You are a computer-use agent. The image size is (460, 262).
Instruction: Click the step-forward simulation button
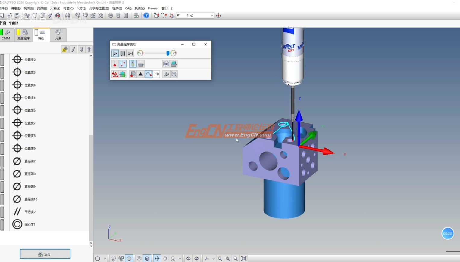pyautogui.click(x=130, y=53)
